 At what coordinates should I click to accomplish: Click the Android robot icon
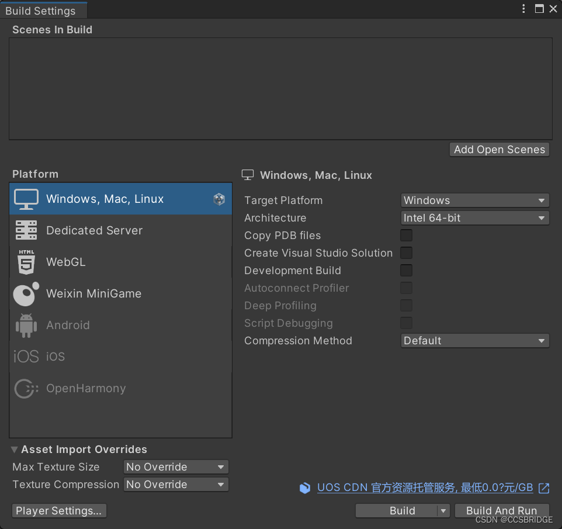pyautogui.click(x=26, y=325)
